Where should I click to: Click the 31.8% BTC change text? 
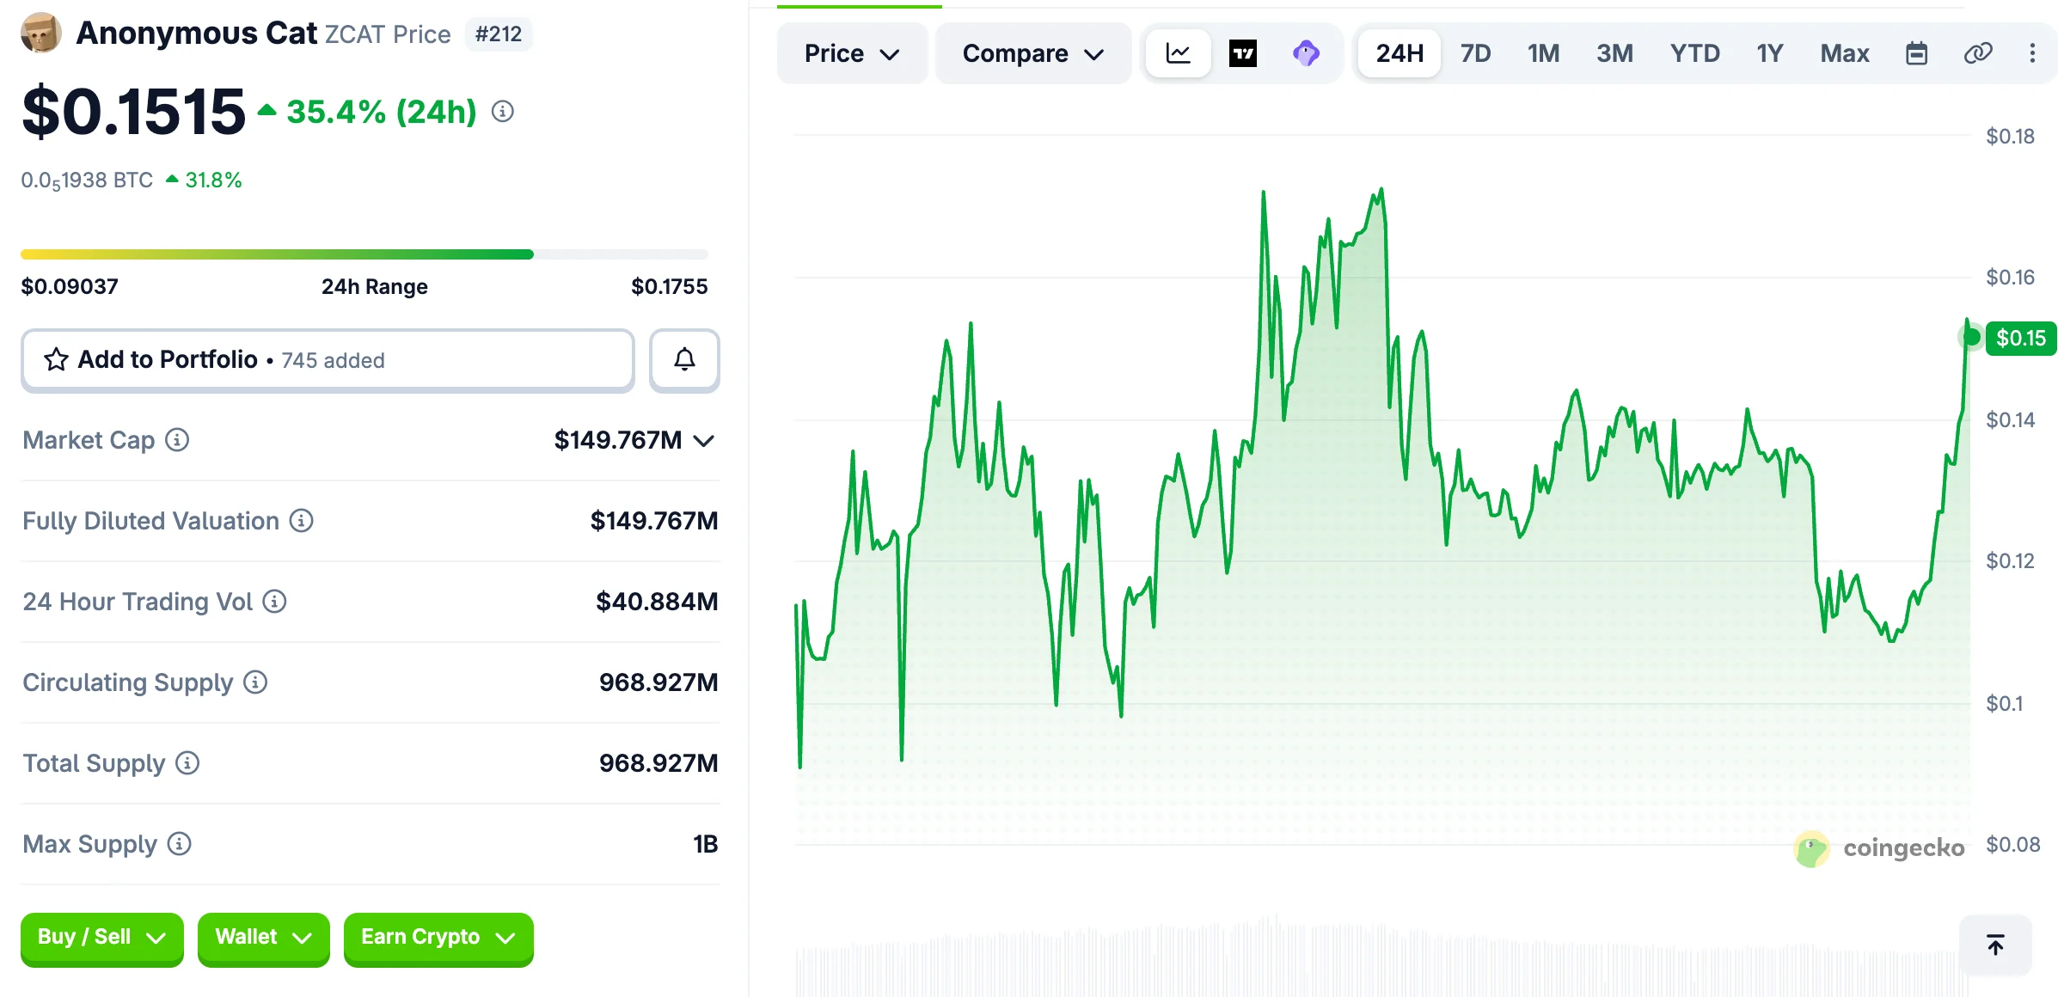point(213,180)
